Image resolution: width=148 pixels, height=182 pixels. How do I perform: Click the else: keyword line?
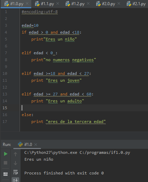tap(27, 115)
